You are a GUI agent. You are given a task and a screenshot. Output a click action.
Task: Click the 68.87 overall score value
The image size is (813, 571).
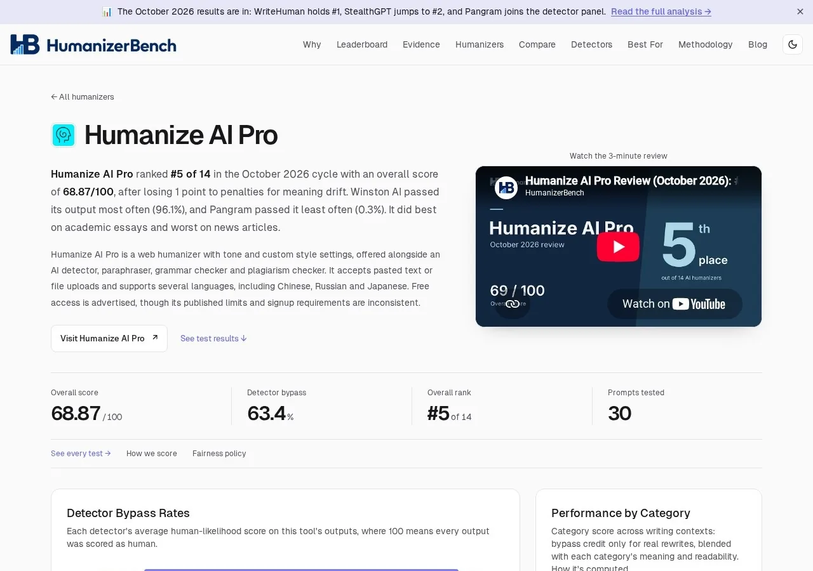click(x=76, y=413)
